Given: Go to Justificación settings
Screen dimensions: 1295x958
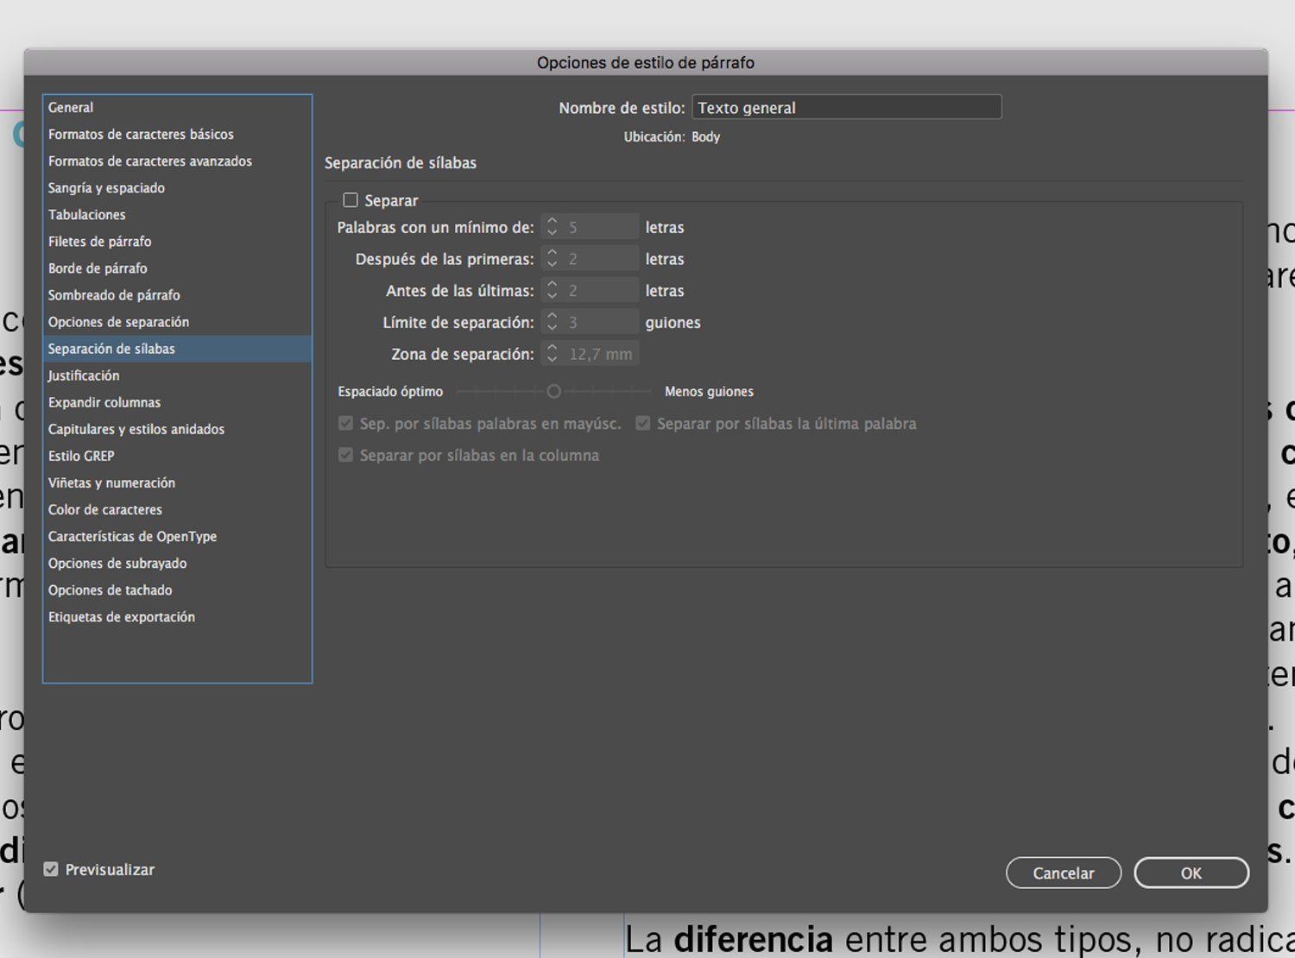Looking at the screenshot, I should 84,375.
